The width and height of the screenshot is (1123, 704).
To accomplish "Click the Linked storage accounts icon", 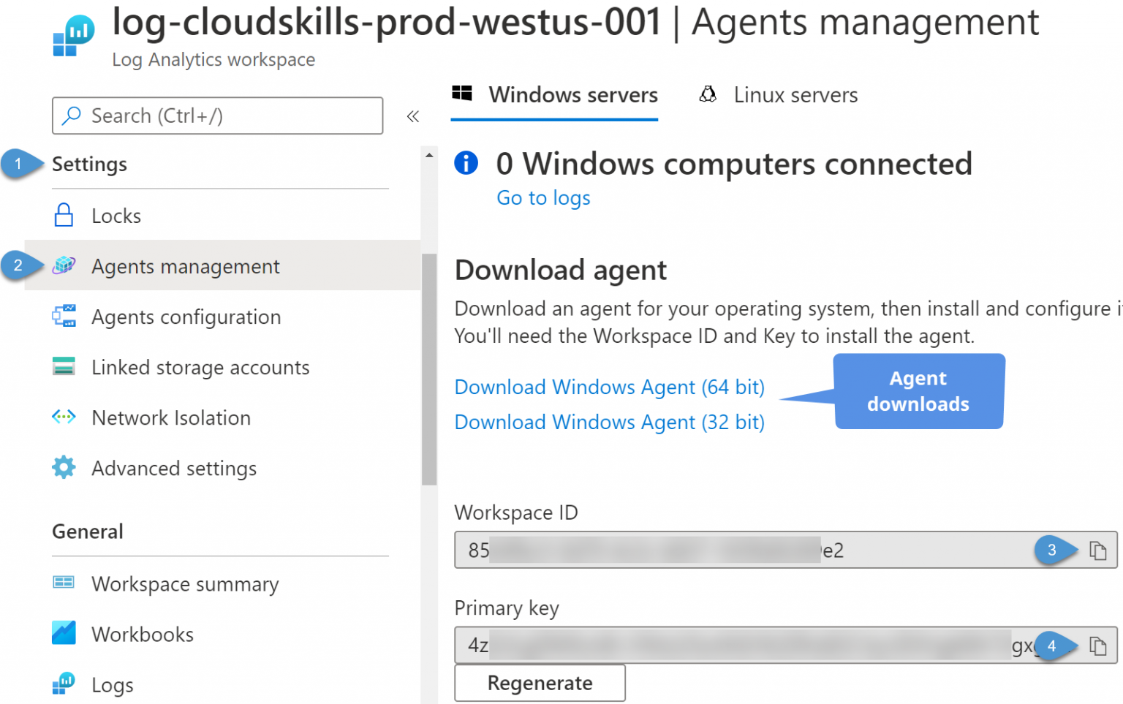I will (x=64, y=366).
